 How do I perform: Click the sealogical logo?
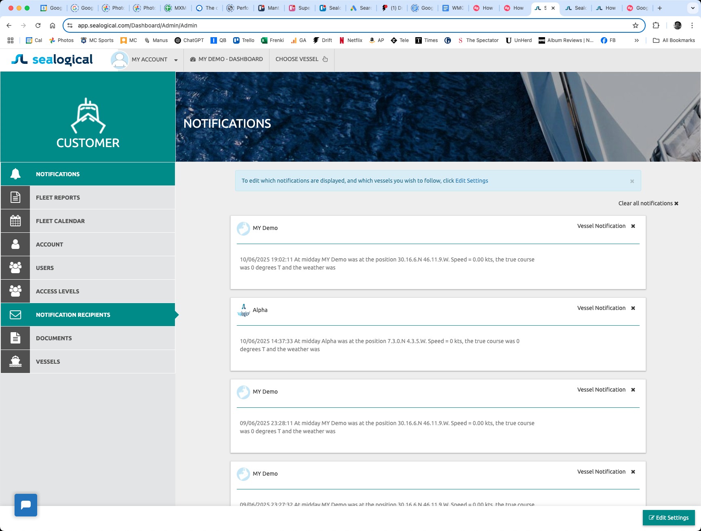pos(52,60)
